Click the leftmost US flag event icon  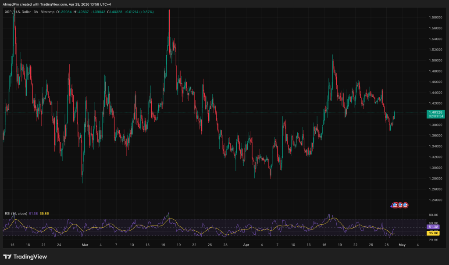coord(395,205)
